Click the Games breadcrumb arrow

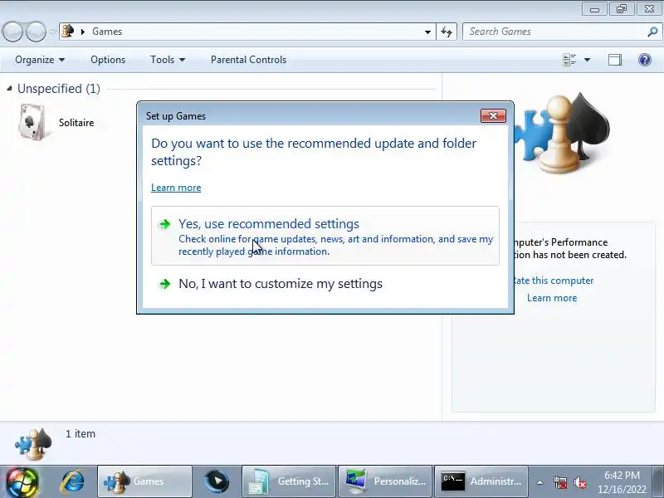83,32
